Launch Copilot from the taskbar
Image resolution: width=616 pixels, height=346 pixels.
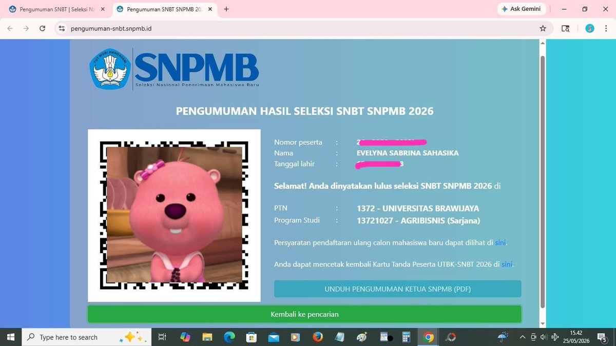[185, 337]
